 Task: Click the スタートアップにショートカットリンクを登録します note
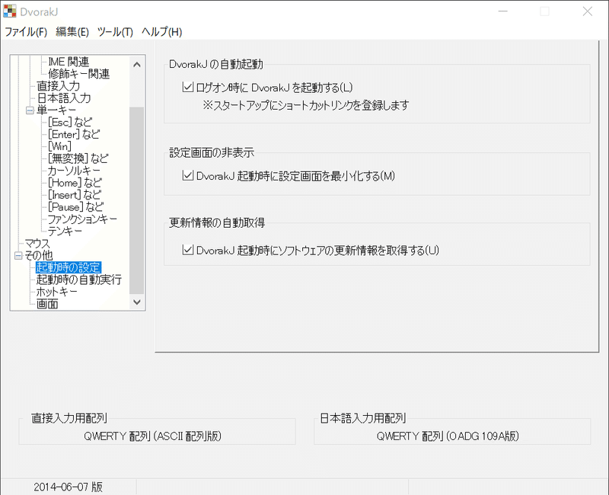click(306, 105)
